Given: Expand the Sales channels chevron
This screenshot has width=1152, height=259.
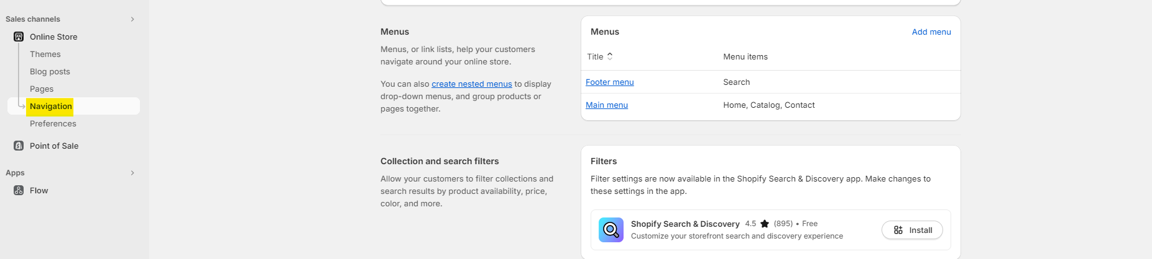Looking at the screenshot, I should coord(132,19).
